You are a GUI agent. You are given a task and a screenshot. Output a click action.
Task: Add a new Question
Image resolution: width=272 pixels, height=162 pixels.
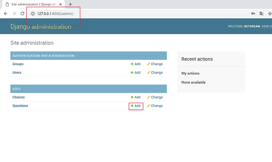pos(136,106)
